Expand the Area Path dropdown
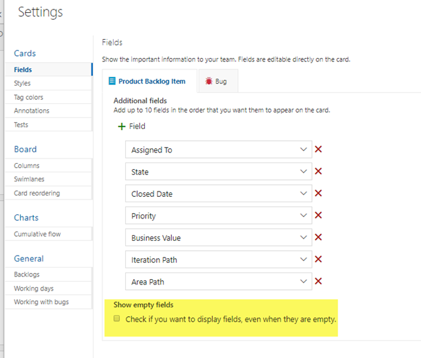 tap(303, 281)
